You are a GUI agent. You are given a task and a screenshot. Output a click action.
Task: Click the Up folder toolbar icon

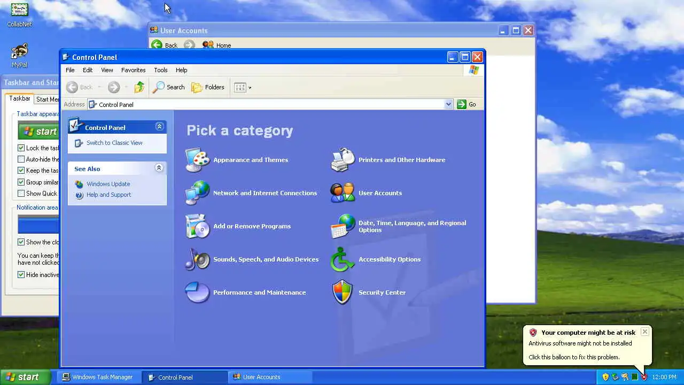(139, 87)
